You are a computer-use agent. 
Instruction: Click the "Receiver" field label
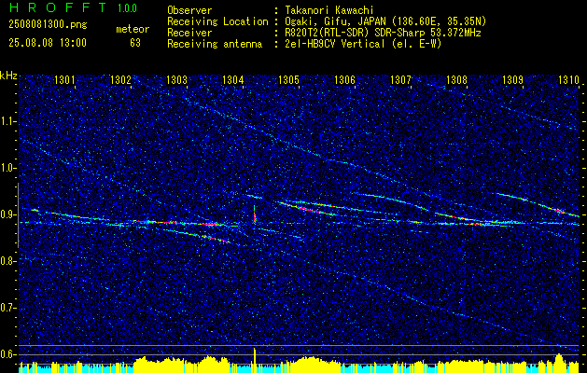pos(189,33)
